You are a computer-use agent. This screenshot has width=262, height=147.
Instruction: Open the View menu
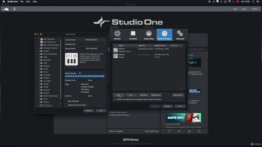[28, 2]
